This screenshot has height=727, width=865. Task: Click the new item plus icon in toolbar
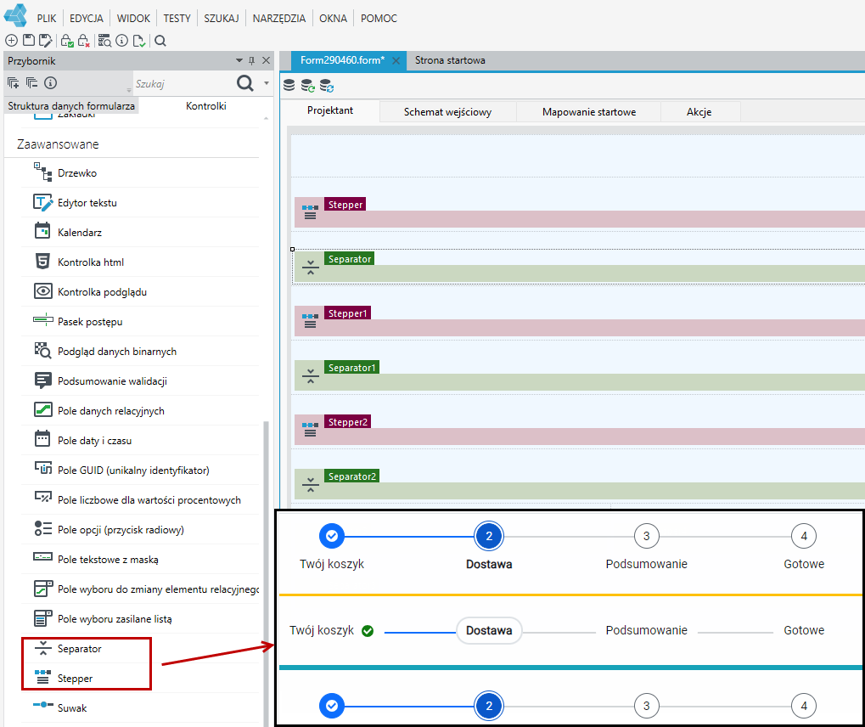(x=11, y=40)
